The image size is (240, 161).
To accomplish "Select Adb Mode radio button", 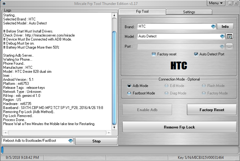I will tap(129, 86).
